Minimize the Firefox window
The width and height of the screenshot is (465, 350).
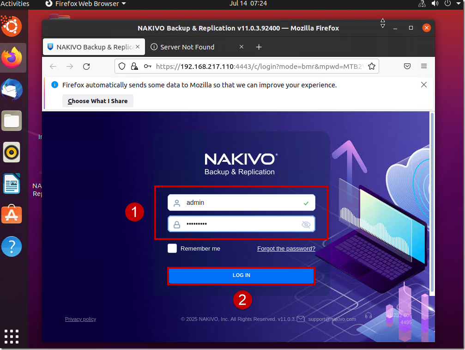pyautogui.click(x=395, y=28)
